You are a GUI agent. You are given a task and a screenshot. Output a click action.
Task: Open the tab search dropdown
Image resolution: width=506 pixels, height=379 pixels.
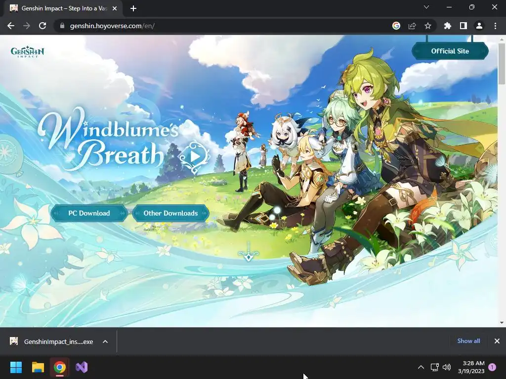click(x=426, y=7)
